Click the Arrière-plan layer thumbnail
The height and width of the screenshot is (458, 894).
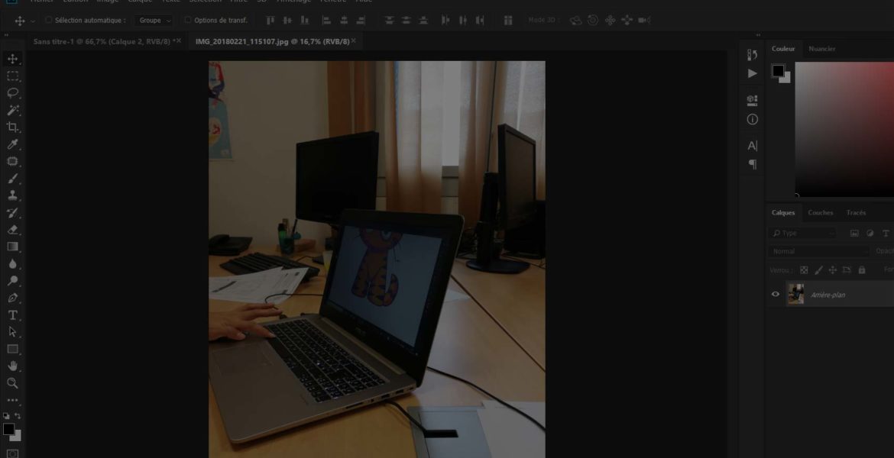tap(796, 295)
